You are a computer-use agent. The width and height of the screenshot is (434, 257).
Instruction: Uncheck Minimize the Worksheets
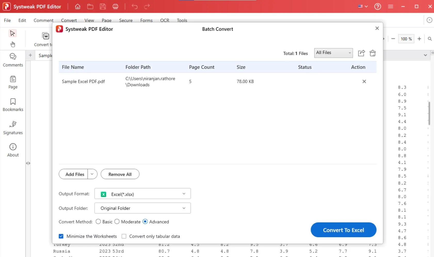[x=61, y=236]
